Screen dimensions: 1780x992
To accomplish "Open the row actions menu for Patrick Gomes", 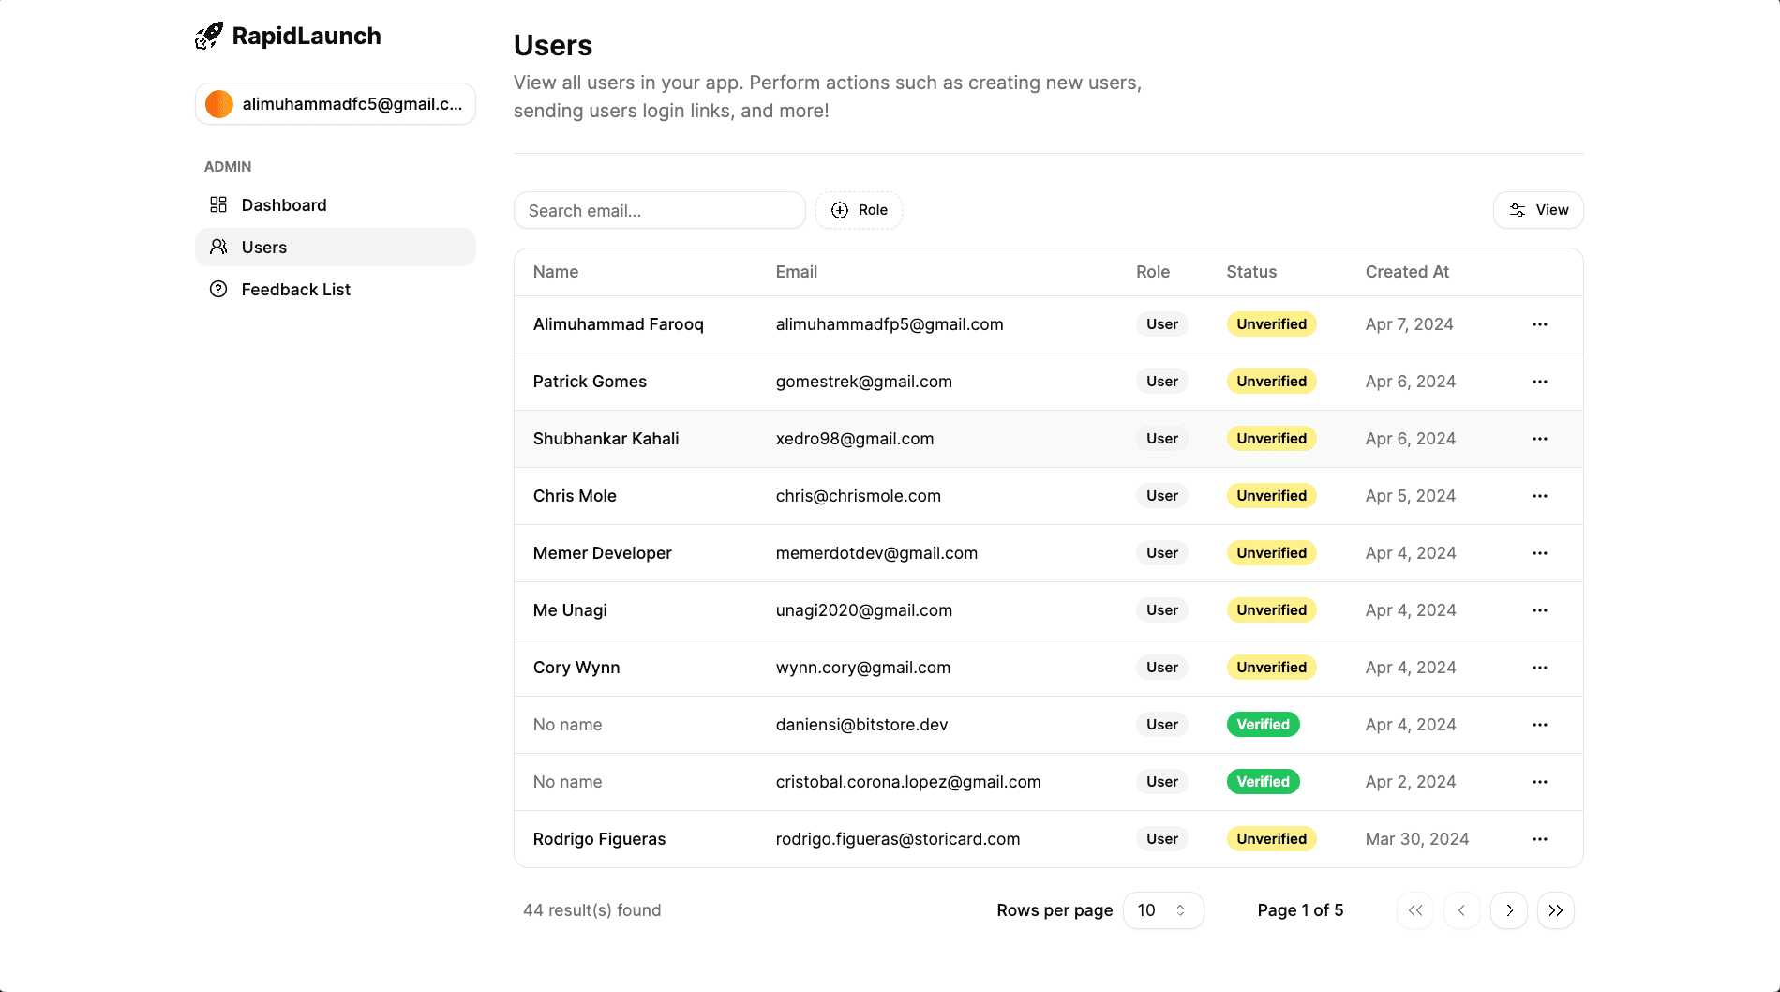I will pos(1539,382).
